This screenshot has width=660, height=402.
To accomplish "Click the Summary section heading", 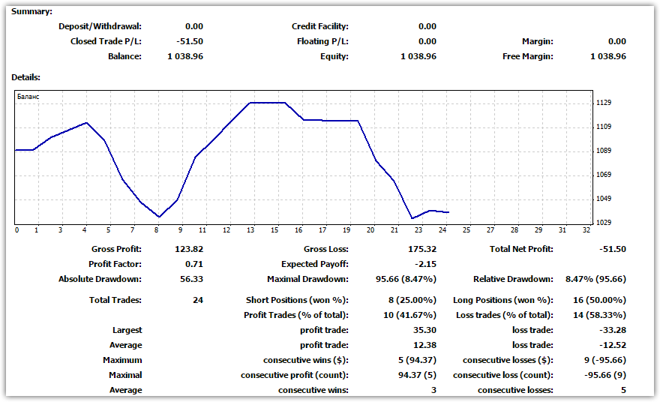I will (x=31, y=12).
